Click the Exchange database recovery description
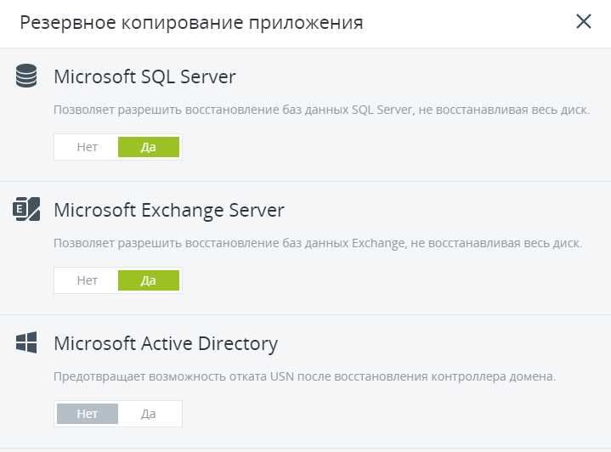This screenshot has width=611, height=452. click(x=318, y=243)
